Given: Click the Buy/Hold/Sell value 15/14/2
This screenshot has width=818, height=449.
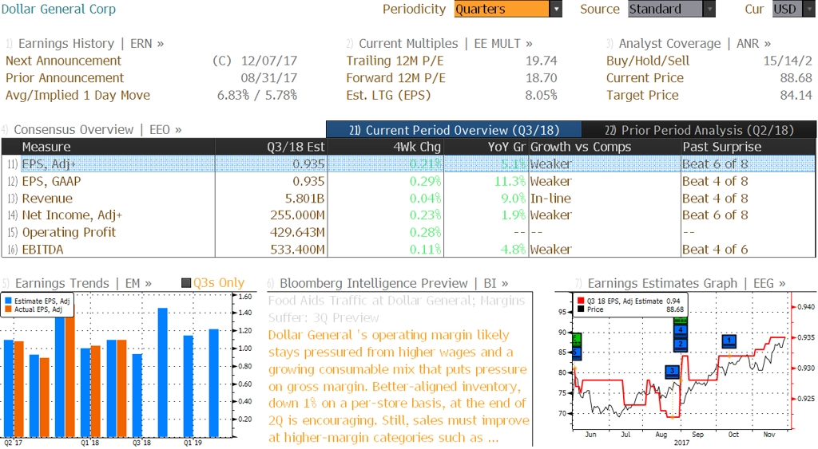Looking at the screenshot, I should 787,61.
